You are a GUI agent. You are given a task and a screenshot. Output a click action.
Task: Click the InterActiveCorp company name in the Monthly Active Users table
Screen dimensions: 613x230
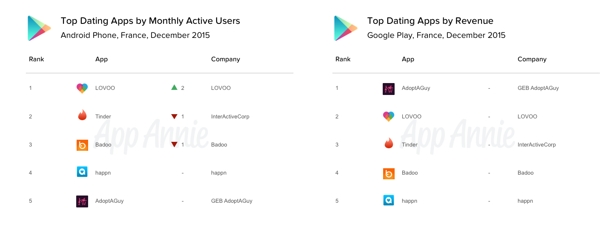tap(230, 116)
